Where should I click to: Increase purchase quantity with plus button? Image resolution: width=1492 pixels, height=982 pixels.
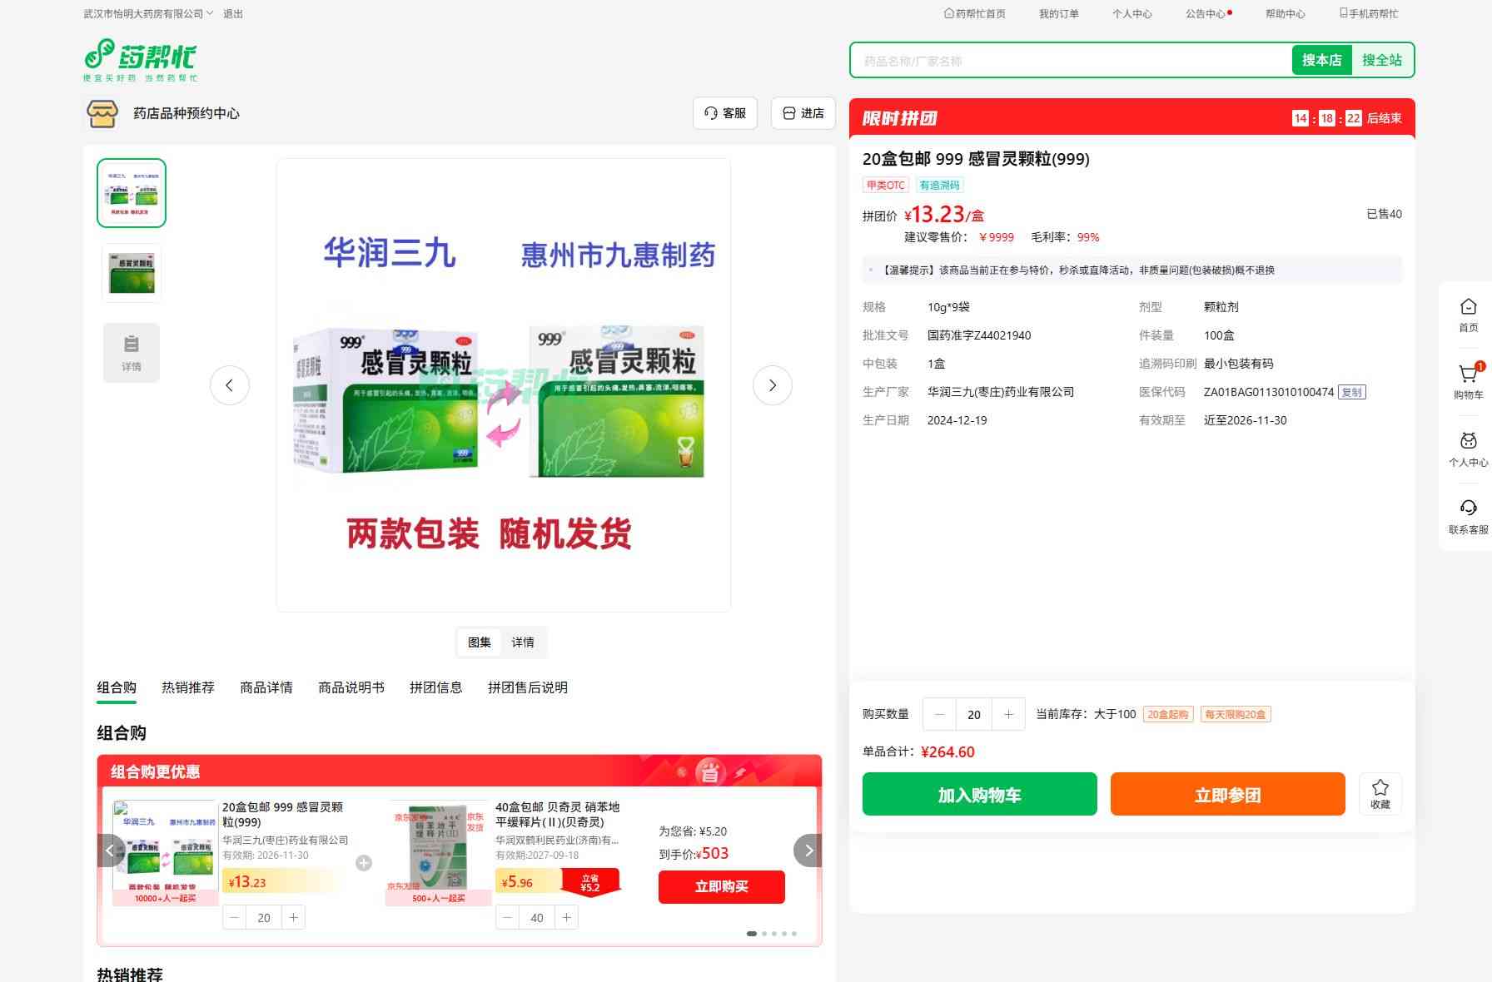[x=1008, y=714]
